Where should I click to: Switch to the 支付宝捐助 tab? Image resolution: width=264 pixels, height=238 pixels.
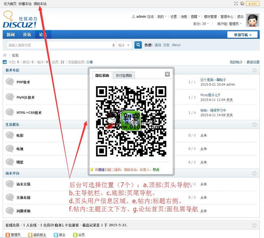coord(124,75)
